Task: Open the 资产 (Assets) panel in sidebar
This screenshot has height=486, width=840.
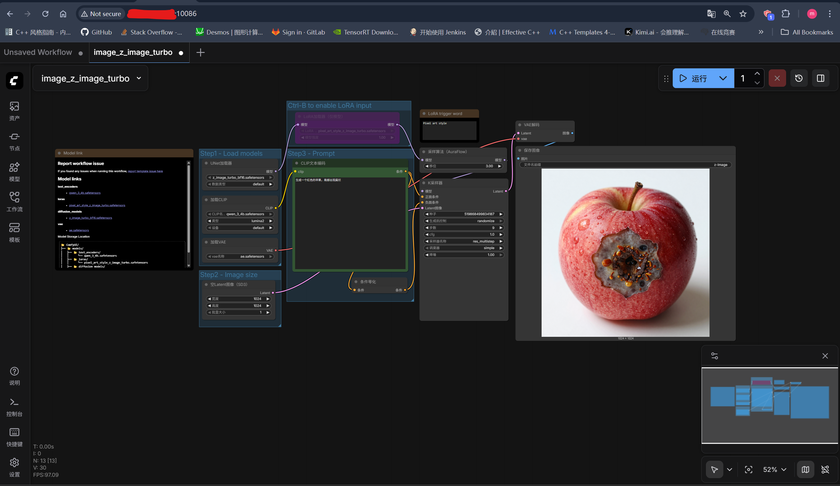Action: [14, 110]
